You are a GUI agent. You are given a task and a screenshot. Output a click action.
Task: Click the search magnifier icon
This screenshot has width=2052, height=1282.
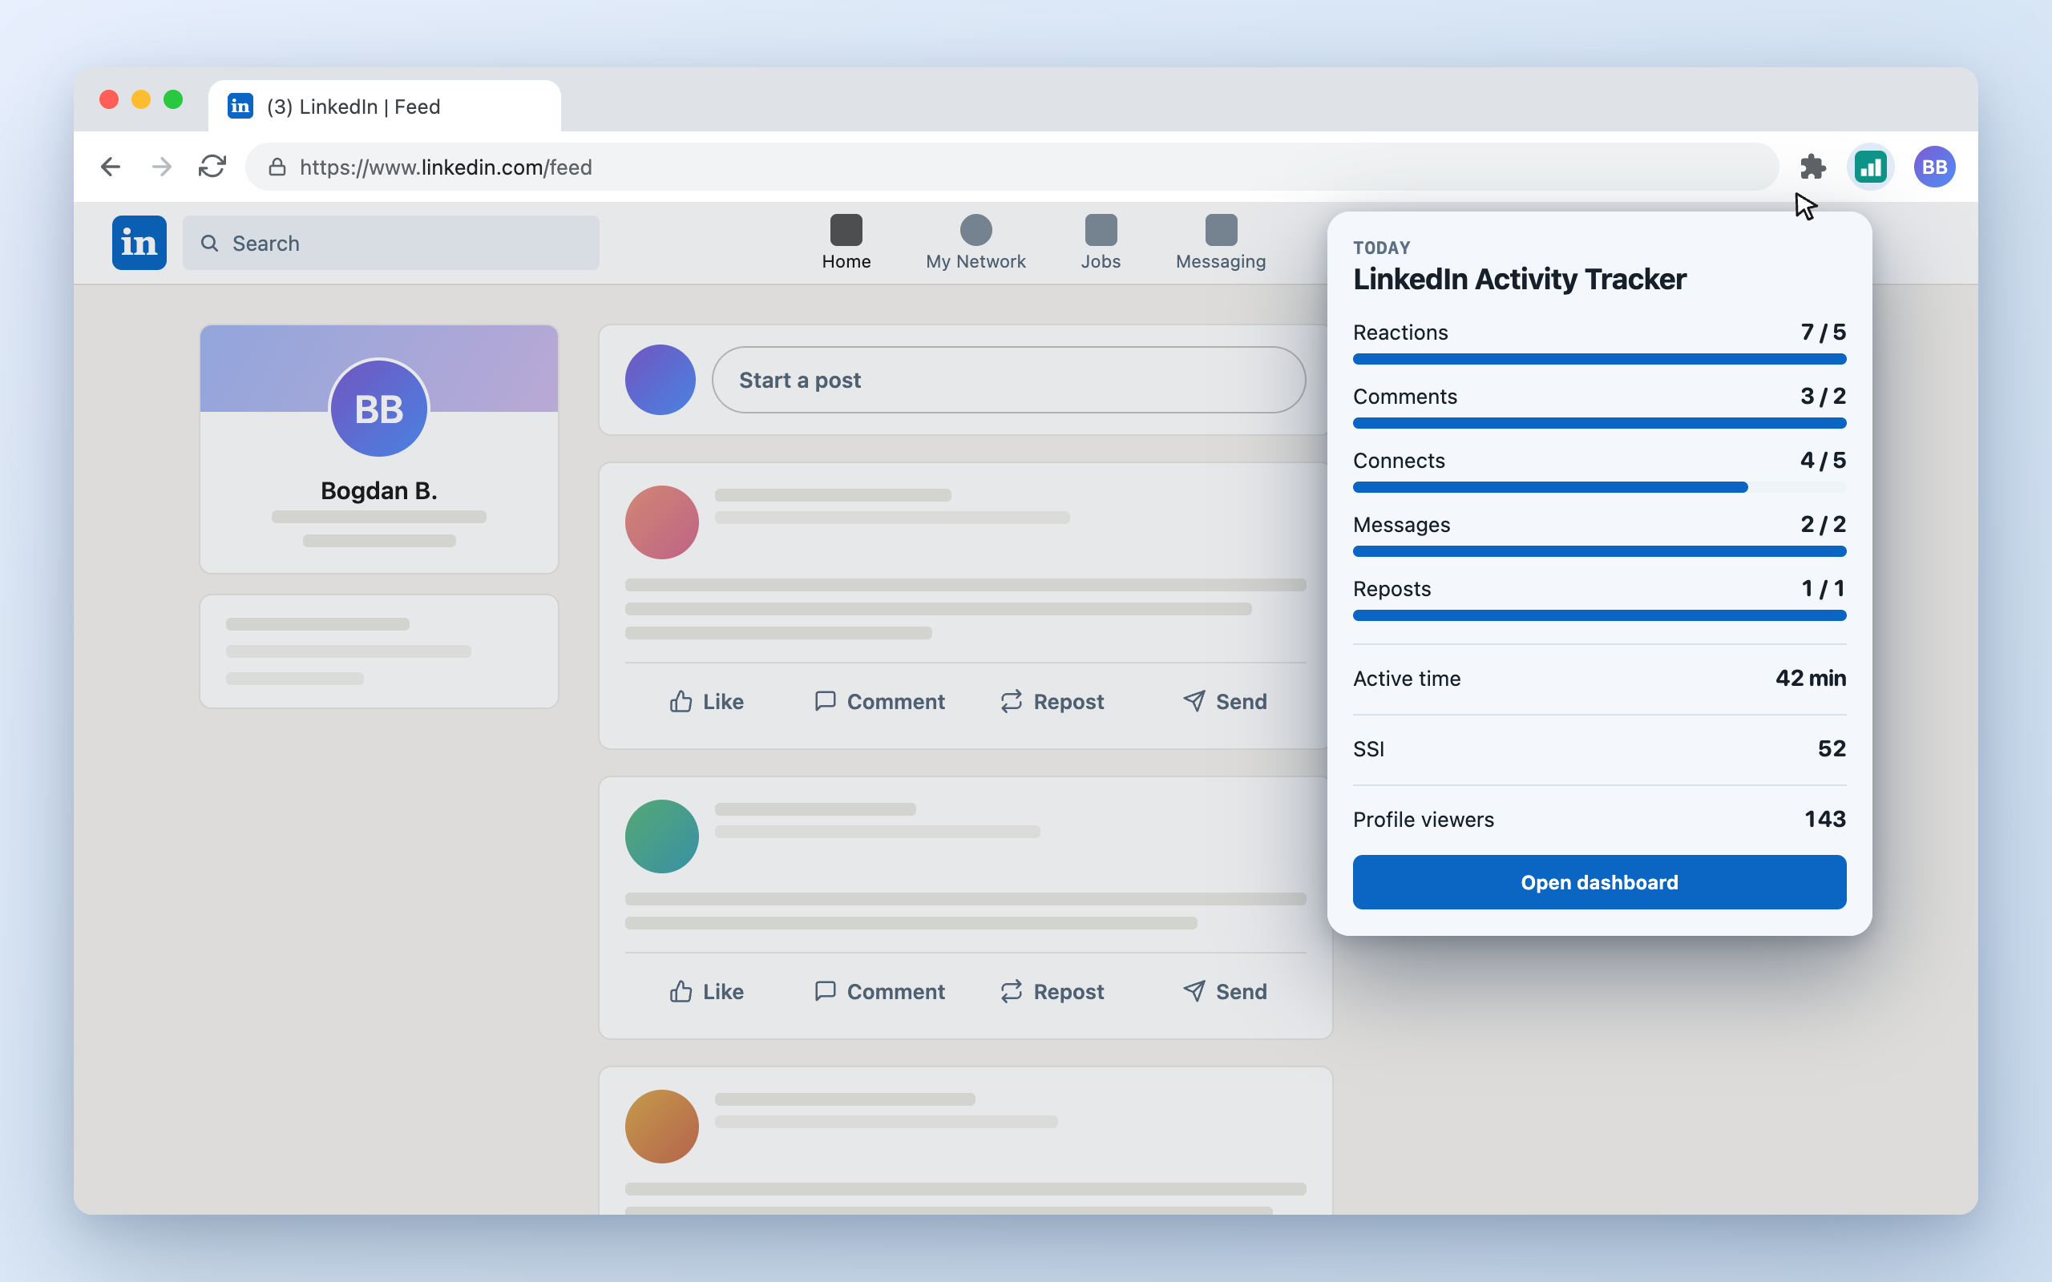pyautogui.click(x=209, y=244)
